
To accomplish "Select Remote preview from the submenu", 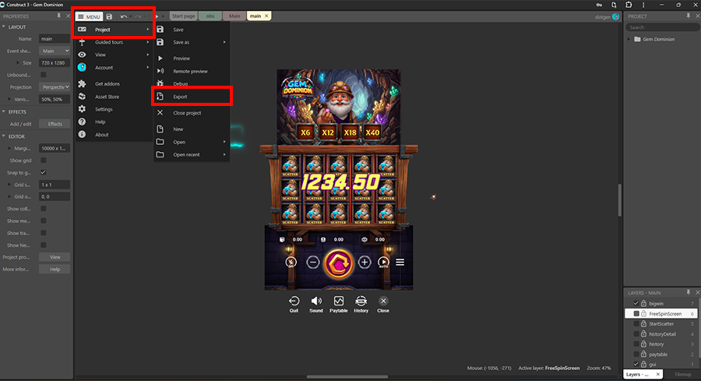I will click(x=190, y=72).
